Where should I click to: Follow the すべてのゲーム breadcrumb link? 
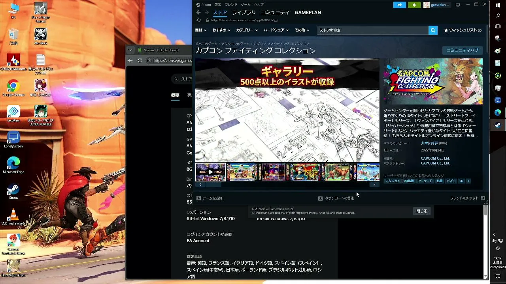click(x=206, y=44)
